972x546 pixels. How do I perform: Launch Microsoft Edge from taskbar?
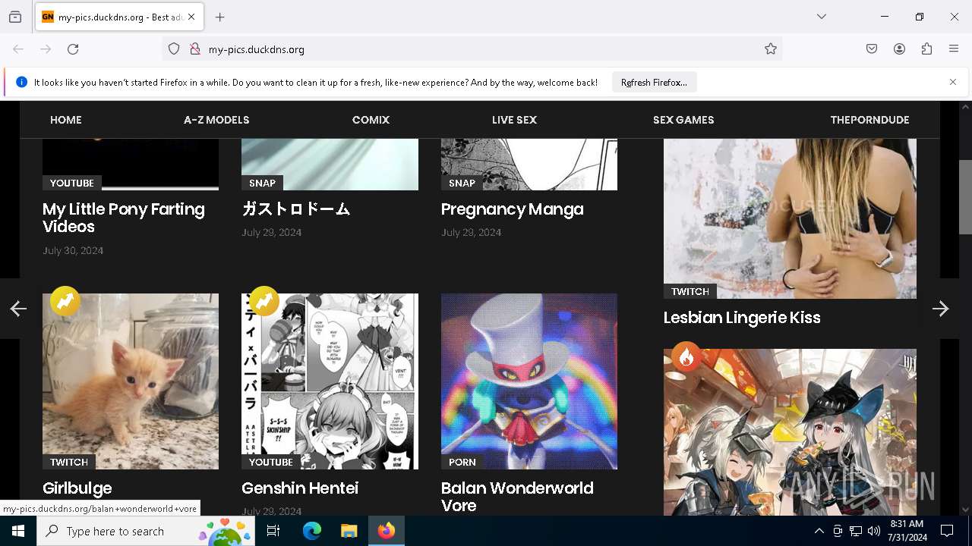[x=312, y=531]
